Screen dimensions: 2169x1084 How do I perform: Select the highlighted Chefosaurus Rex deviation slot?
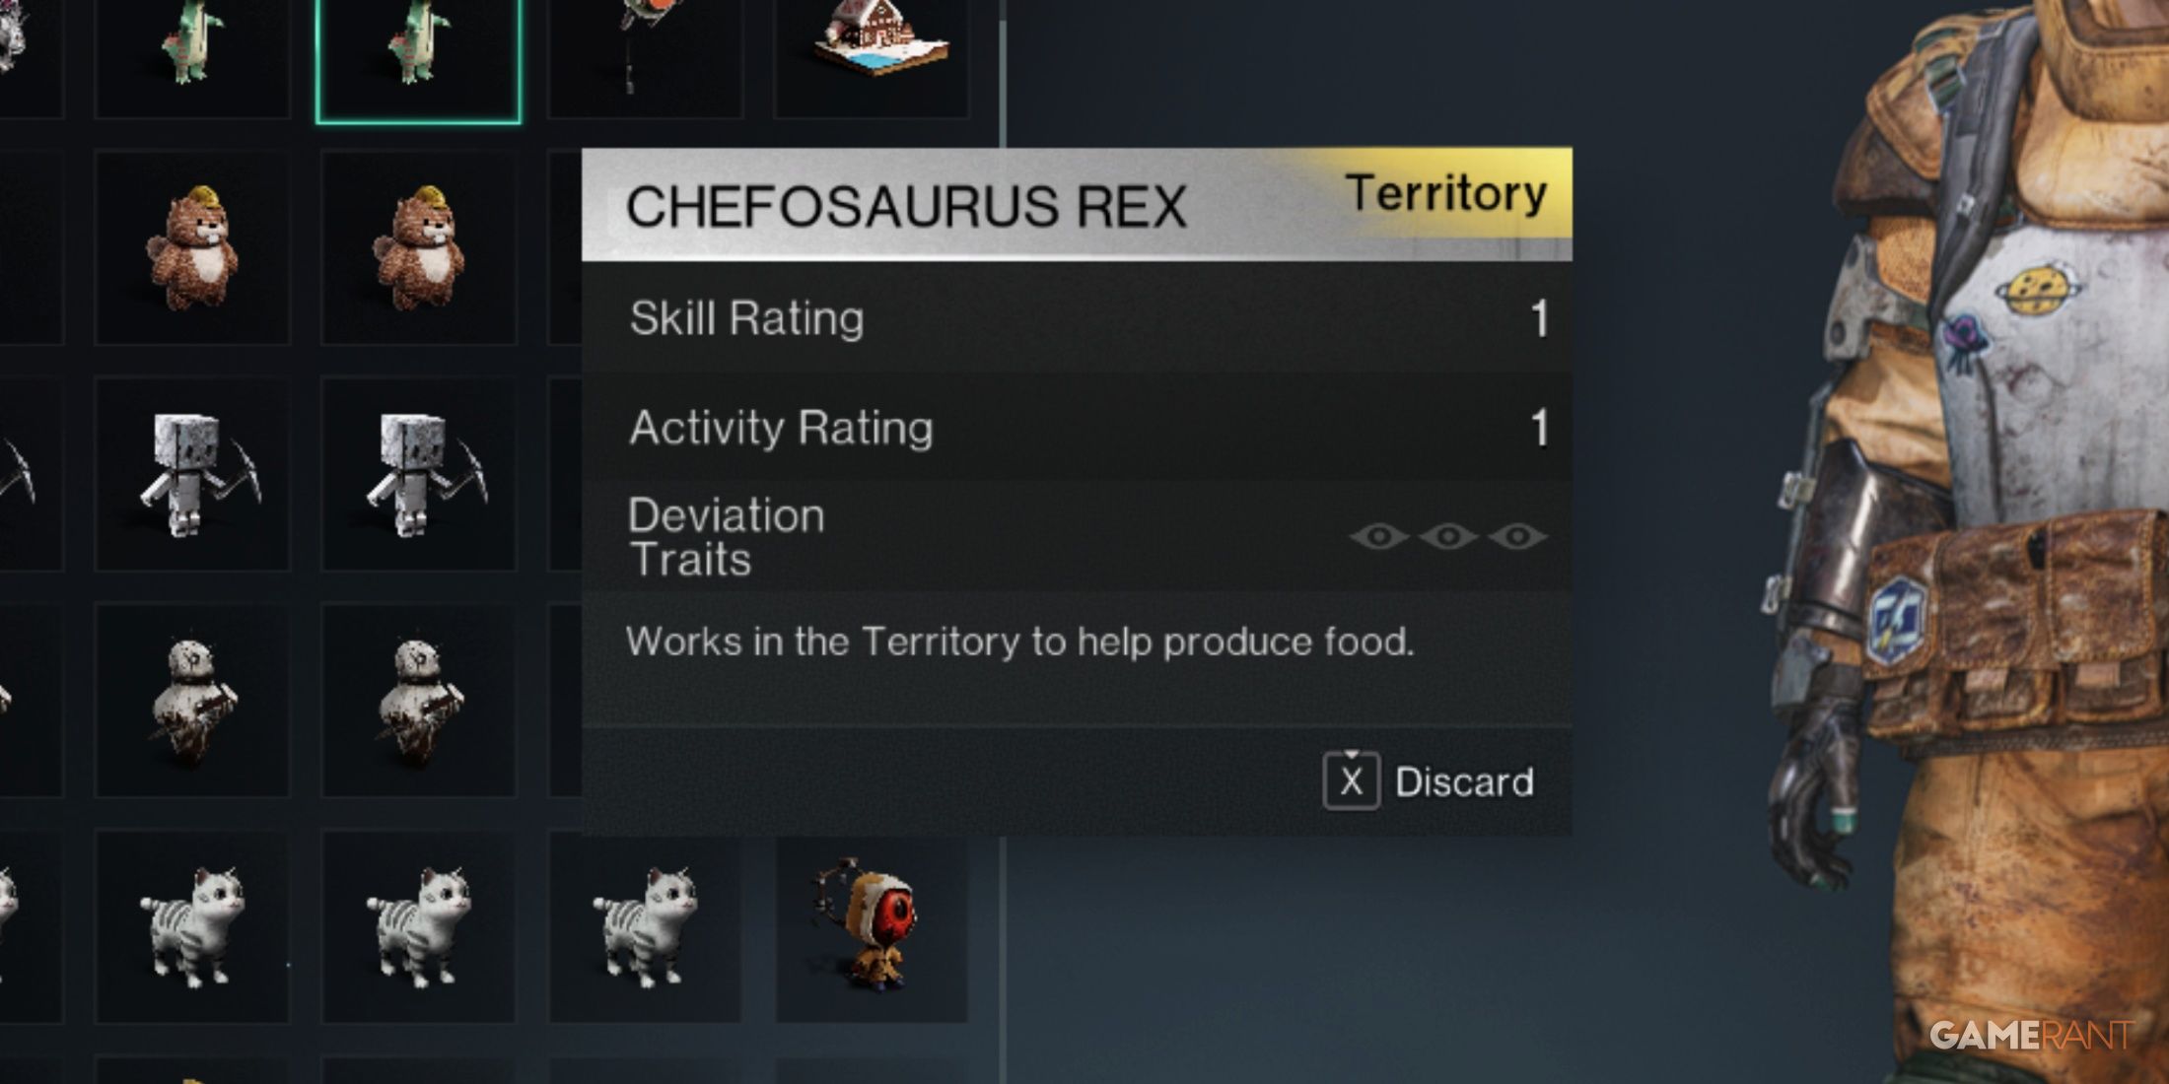(x=418, y=60)
